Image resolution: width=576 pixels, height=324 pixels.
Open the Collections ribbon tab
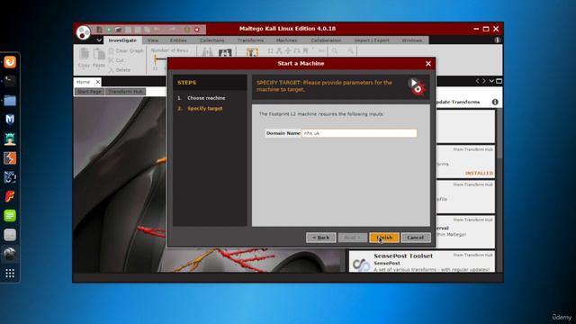coord(212,40)
